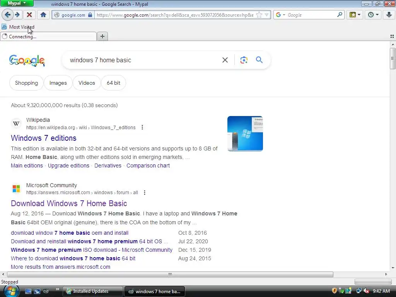
Task: Open the Derivatives sublink
Action: point(108,166)
